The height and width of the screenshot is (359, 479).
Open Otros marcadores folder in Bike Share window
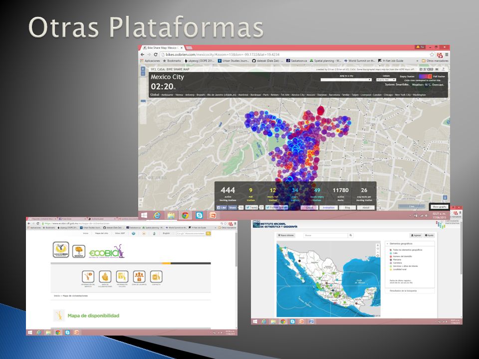point(435,61)
